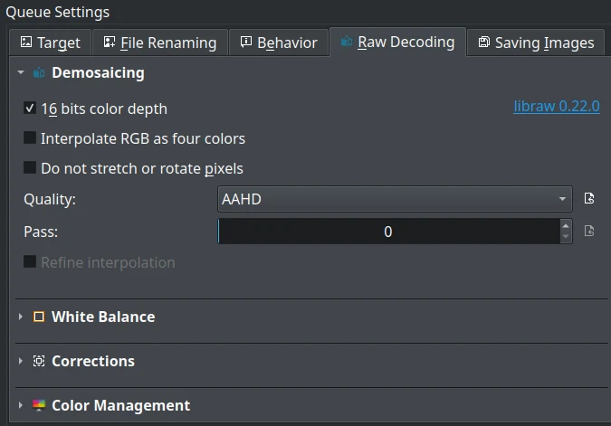Open the Quality AAHD dropdown
This screenshot has width=611, height=426.
395,199
